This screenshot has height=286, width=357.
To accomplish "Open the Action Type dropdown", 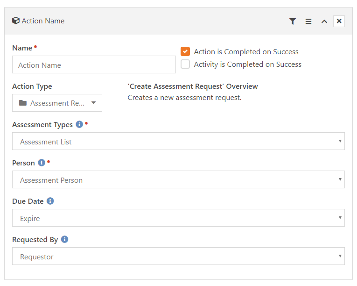I will coord(57,103).
